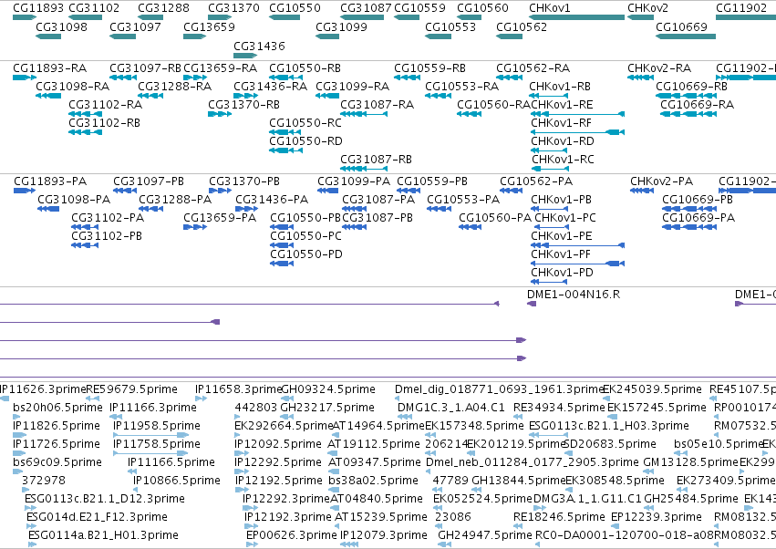Image resolution: width=776 pixels, height=549 pixels.
Task: Click gene CG31099 in the top track
Action: 341,26
